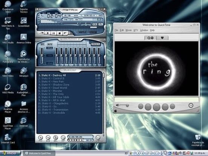208x156 pixels.
Task: Click Winamp pause button
Action: [x=54, y=33]
